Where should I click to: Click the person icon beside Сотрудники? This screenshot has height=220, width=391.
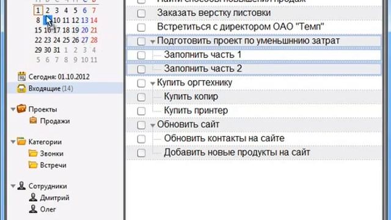[22, 186]
